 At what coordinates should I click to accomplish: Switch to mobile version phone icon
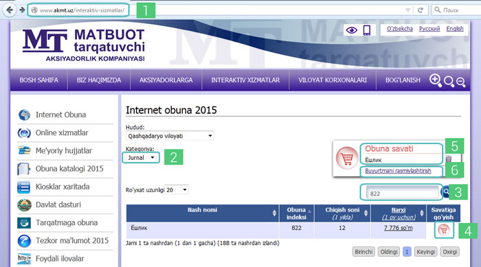366,30
